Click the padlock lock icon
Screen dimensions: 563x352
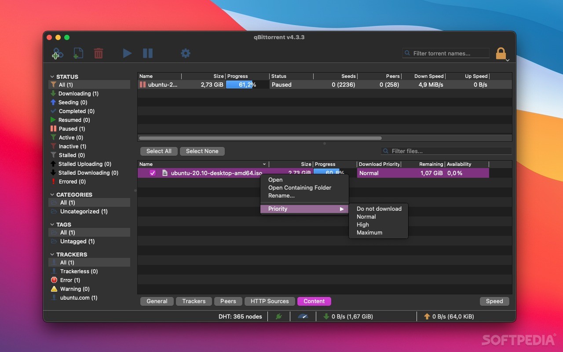501,53
